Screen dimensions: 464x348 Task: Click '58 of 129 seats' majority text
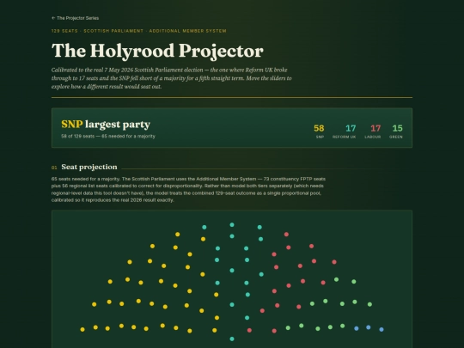coord(108,137)
